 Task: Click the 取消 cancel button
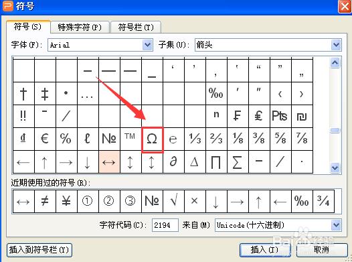click(x=322, y=250)
